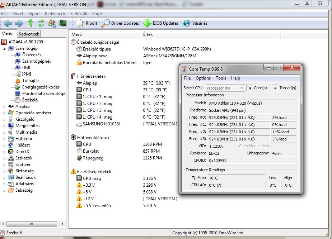Select the CPU mag voltage row

click(116, 178)
